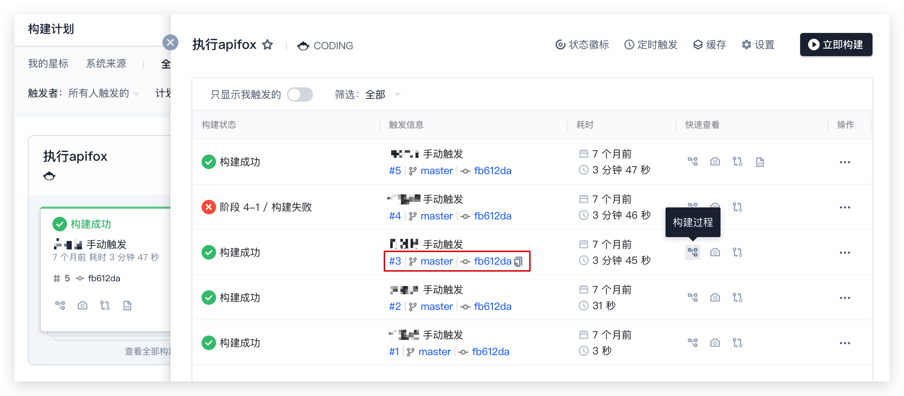This screenshot has width=904, height=396.
Task: Open 缓存 cache settings
Action: (x=709, y=45)
